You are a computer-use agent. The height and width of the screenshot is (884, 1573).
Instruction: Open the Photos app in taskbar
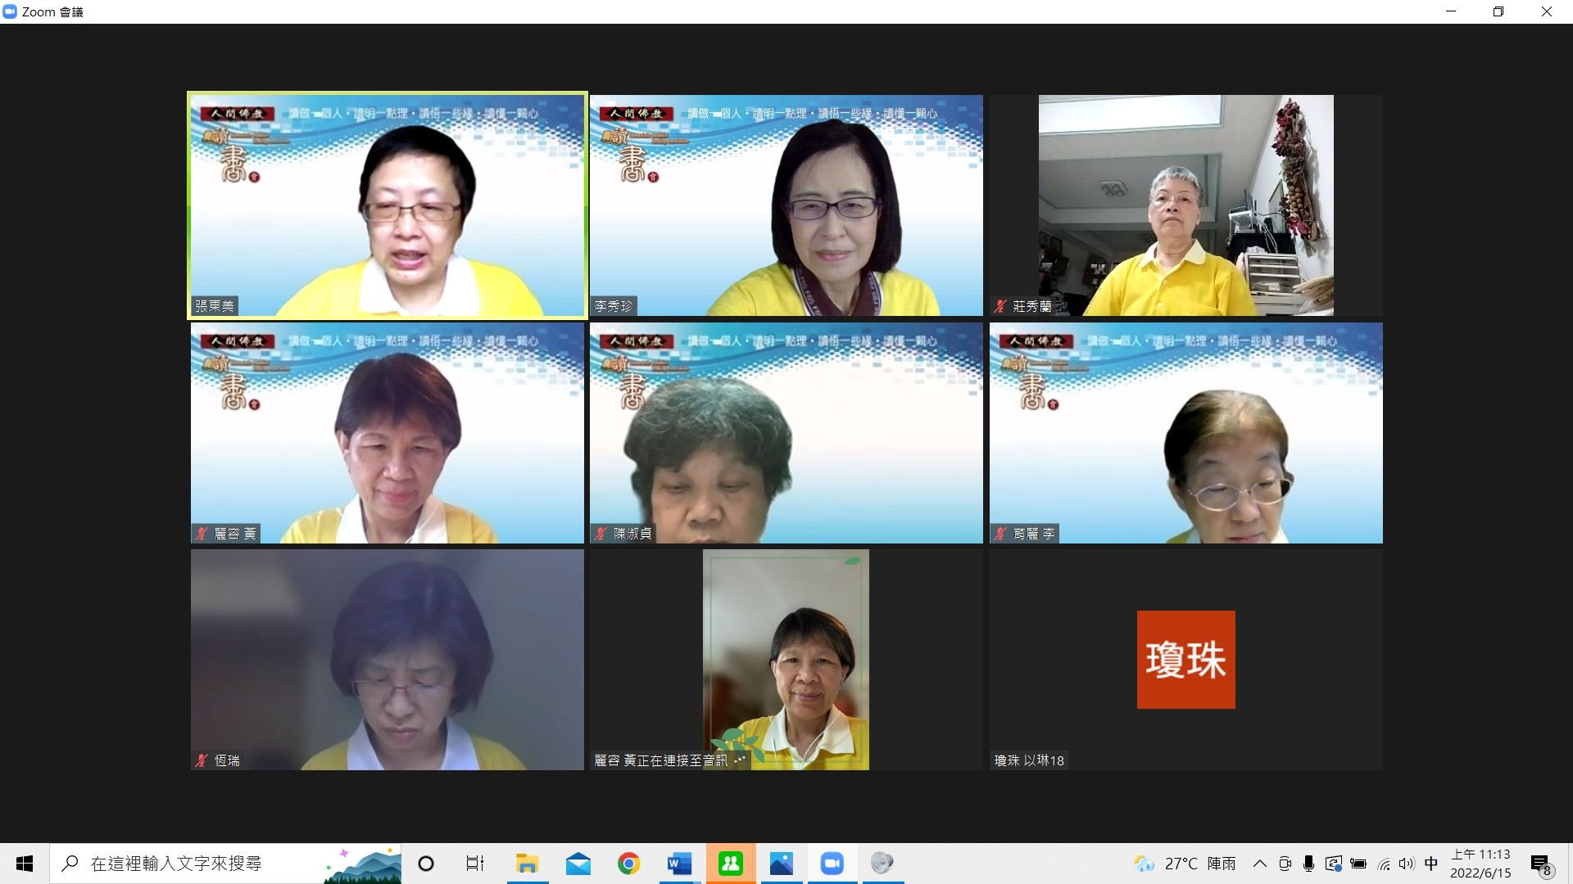(781, 864)
